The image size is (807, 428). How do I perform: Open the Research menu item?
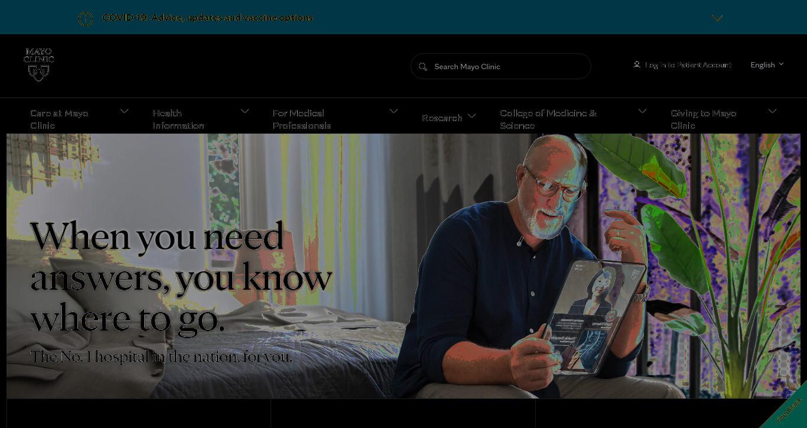tap(442, 118)
